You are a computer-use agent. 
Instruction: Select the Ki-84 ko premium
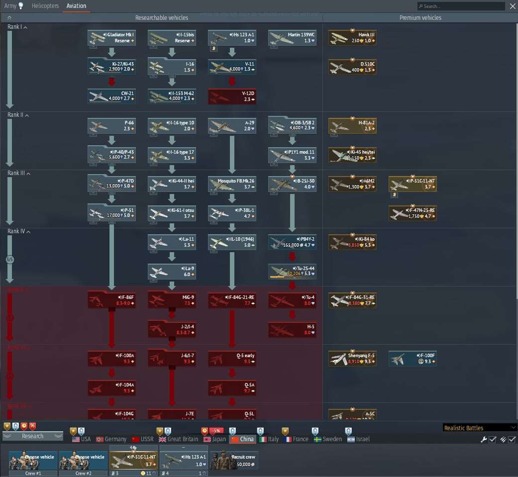pos(352,242)
